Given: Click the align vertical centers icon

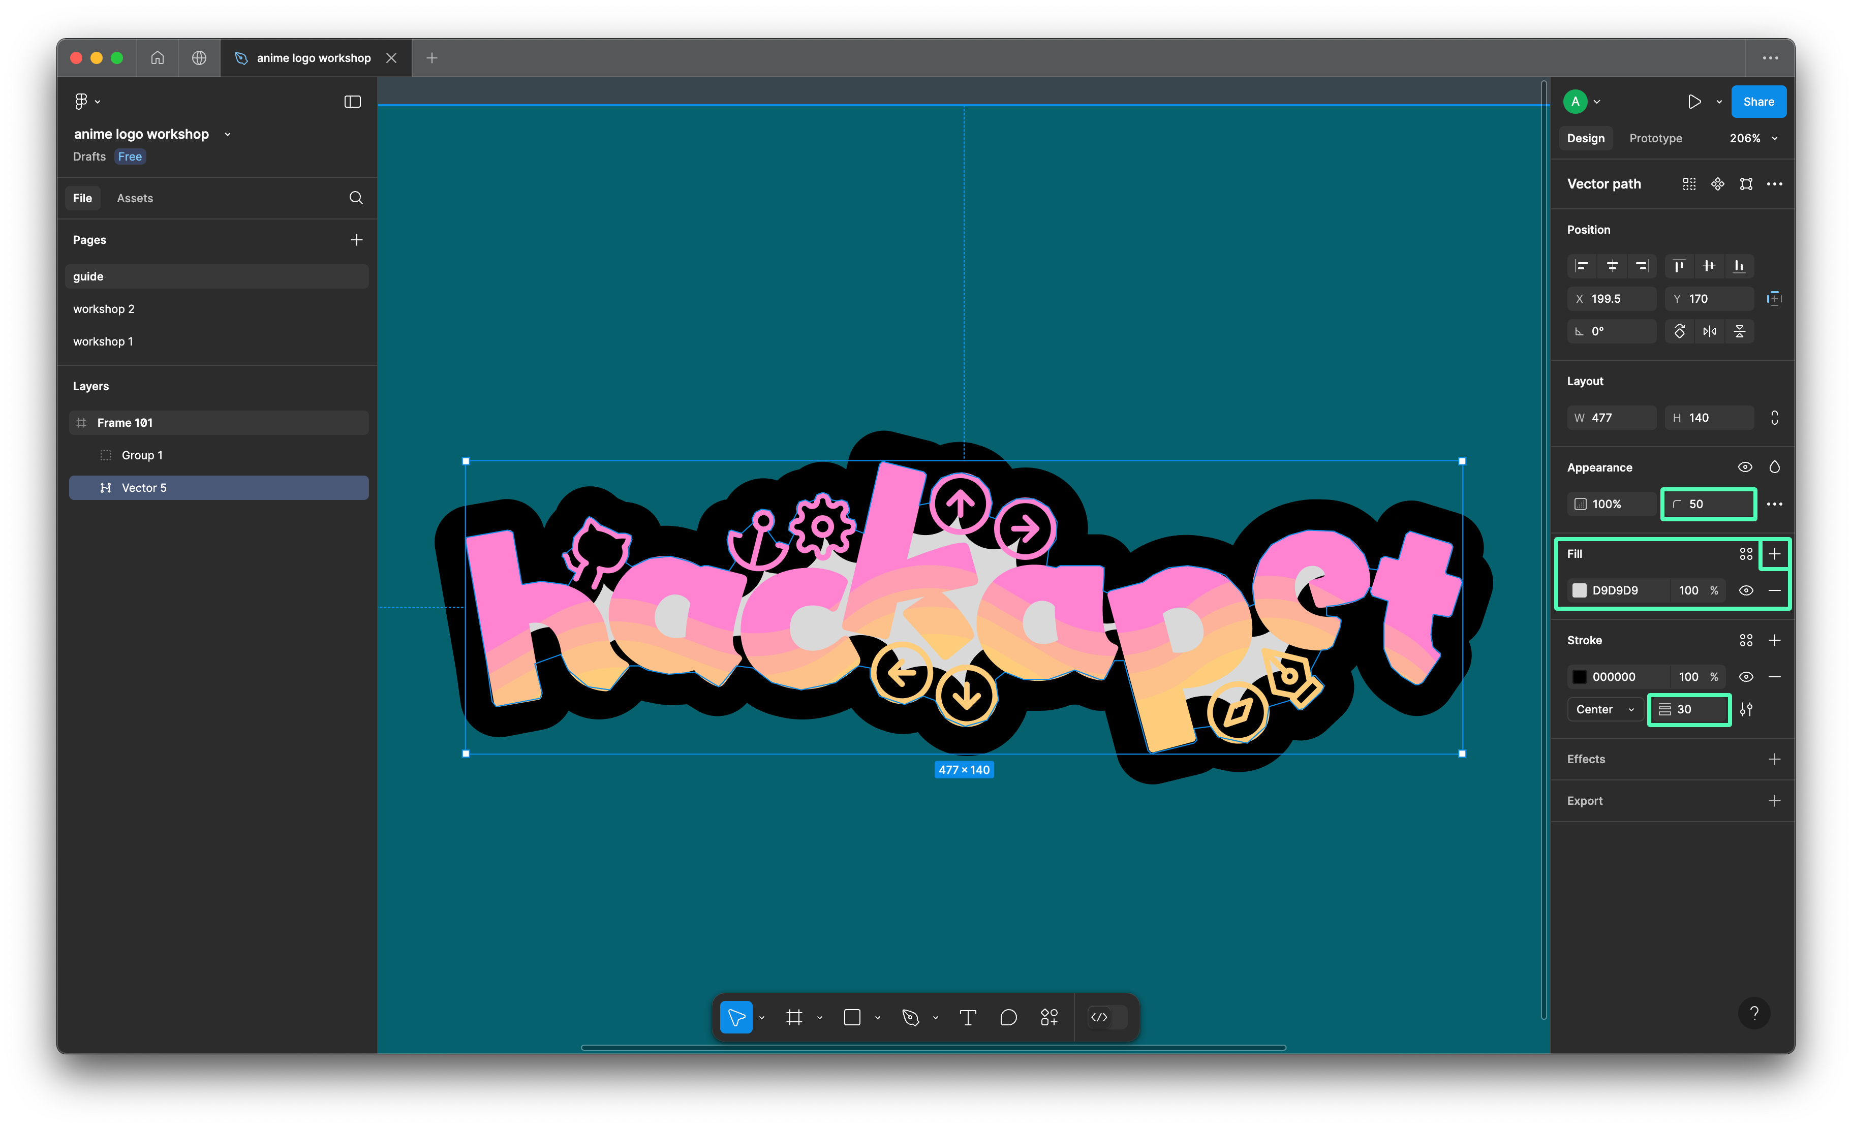Looking at the screenshot, I should point(1709,265).
